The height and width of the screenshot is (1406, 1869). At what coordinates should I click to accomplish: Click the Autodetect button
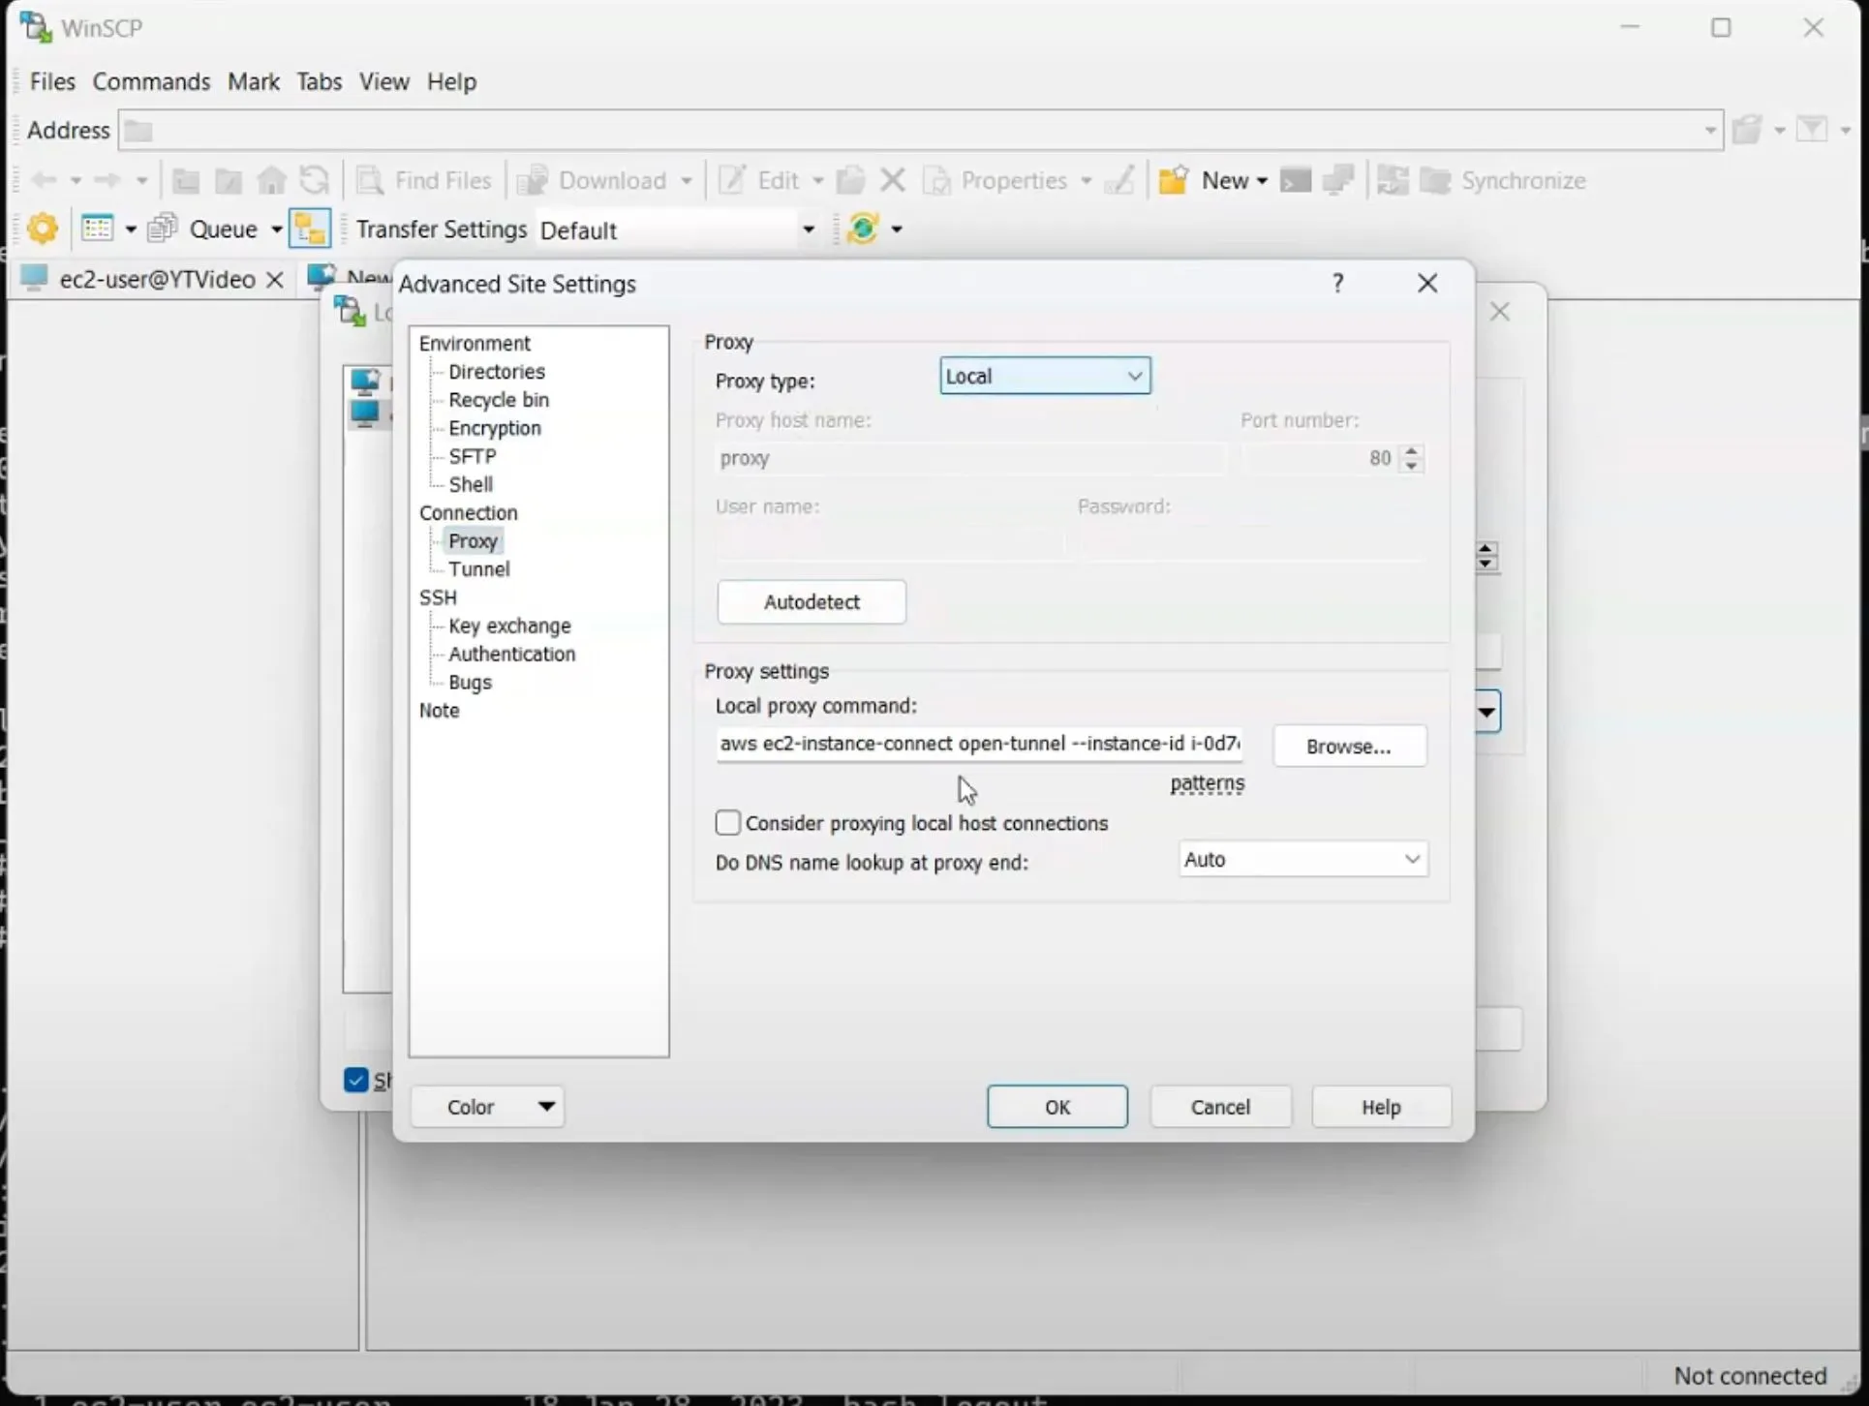(x=812, y=601)
